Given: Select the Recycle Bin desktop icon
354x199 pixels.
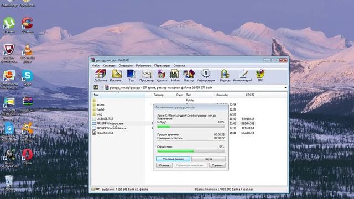Looking at the screenshot, I should click(x=9, y=183).
